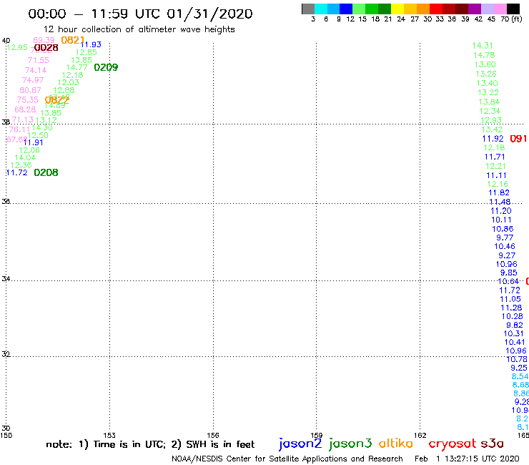Screen dimensions: 529x465
Task: Click the green wave height value 12.34
Action: coord(490,111)
